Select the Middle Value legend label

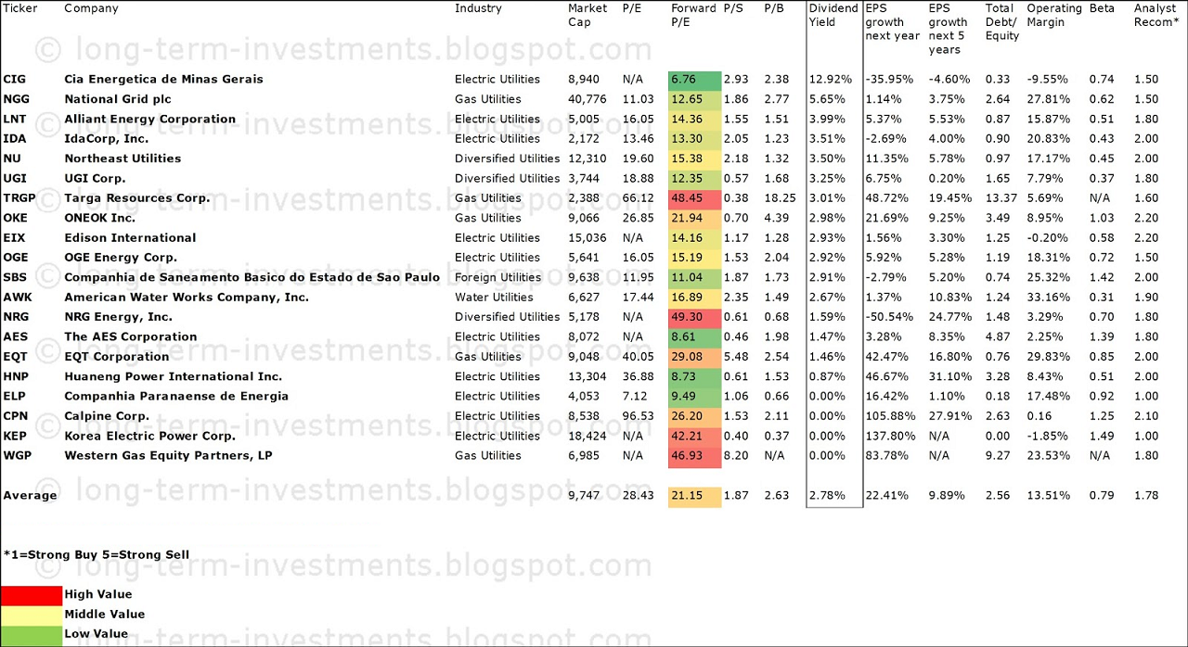[105, 615]
